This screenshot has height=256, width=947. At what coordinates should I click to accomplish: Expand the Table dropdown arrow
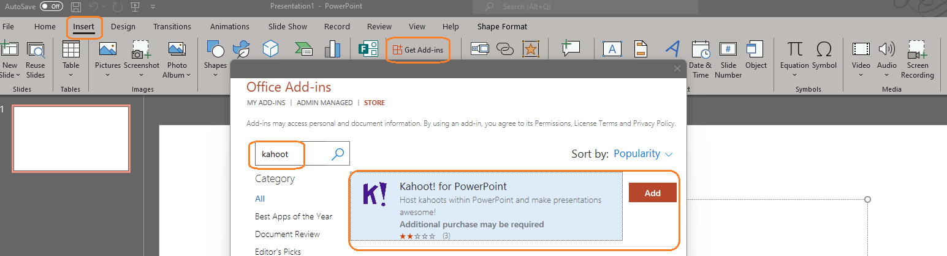(71, 75)
